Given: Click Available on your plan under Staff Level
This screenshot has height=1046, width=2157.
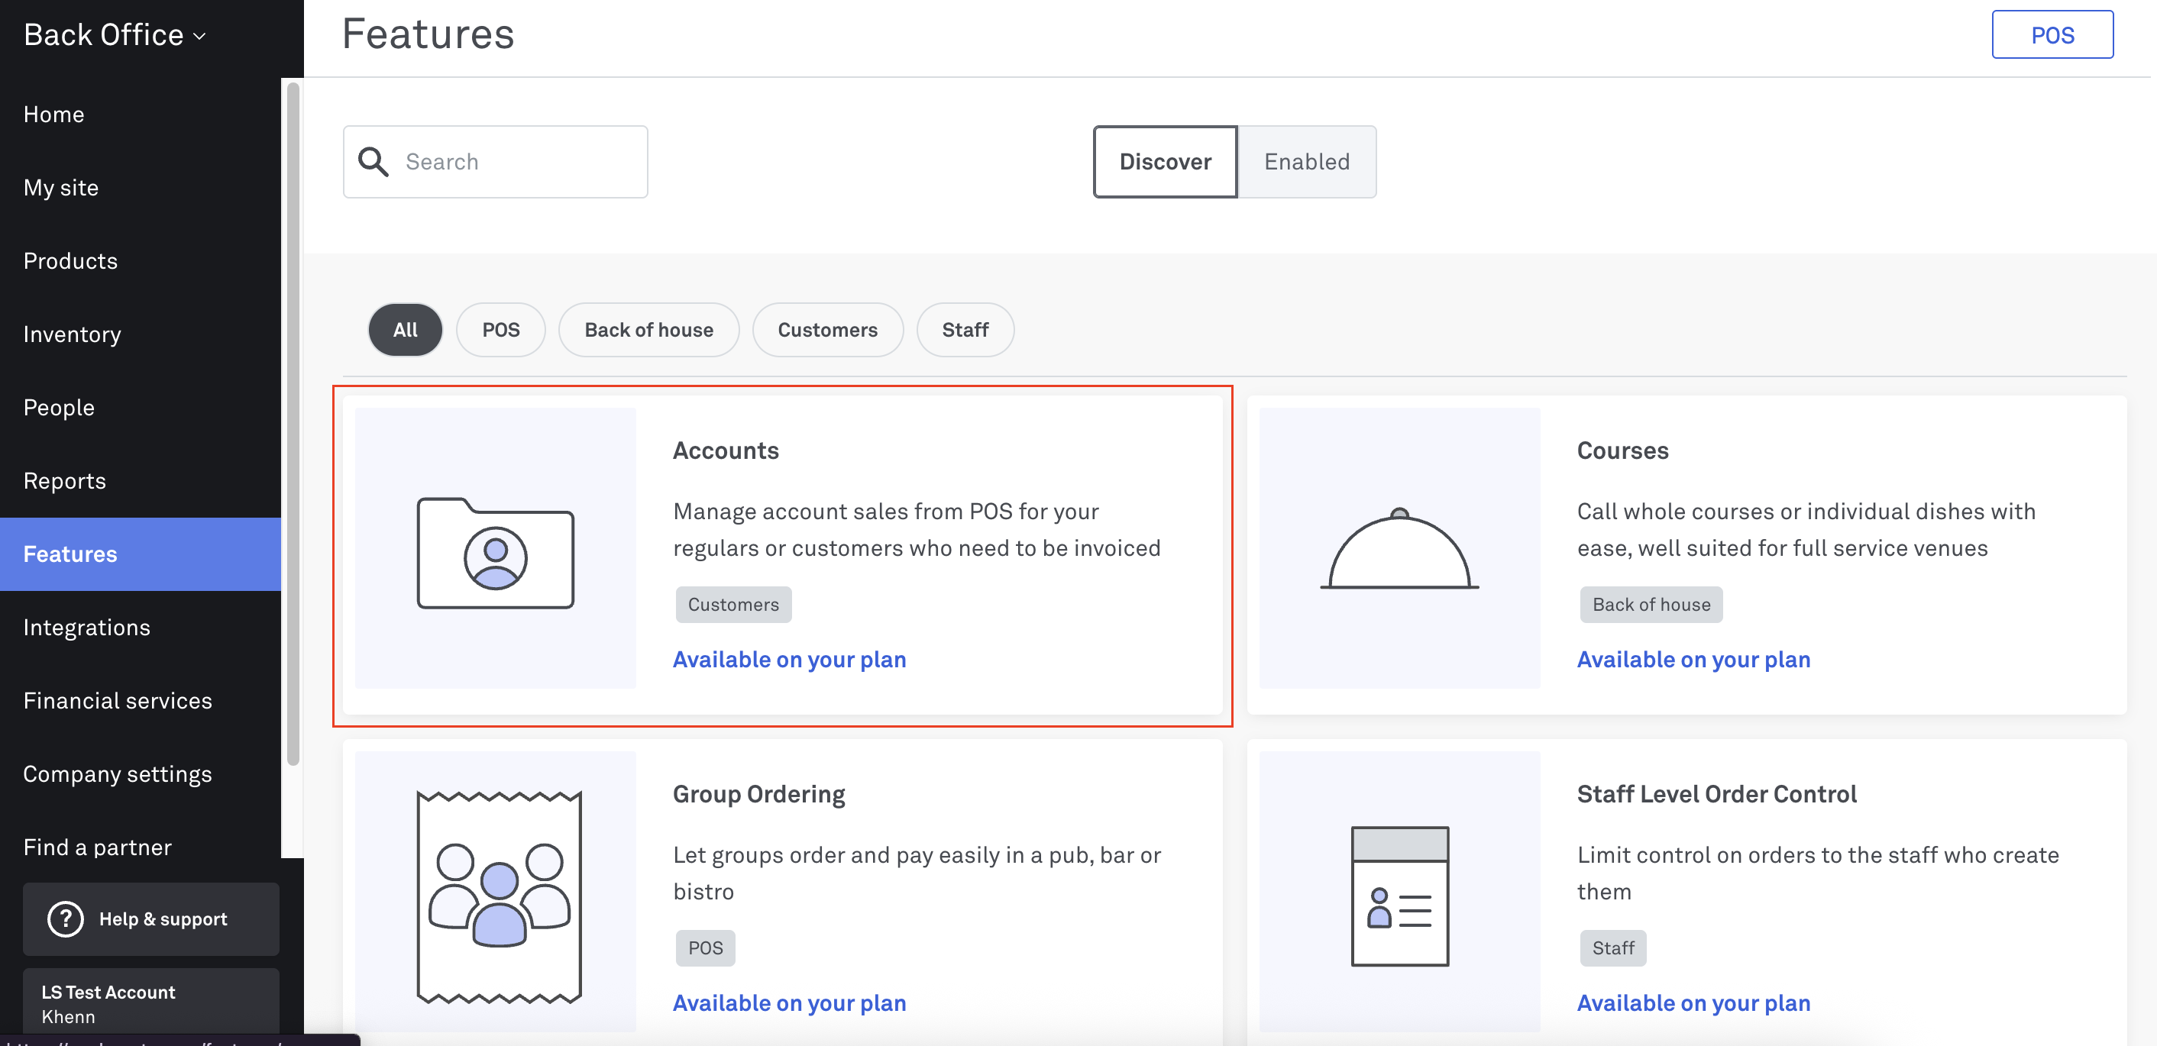Looking at the screenshot, I should [x=1693, y=1002].
